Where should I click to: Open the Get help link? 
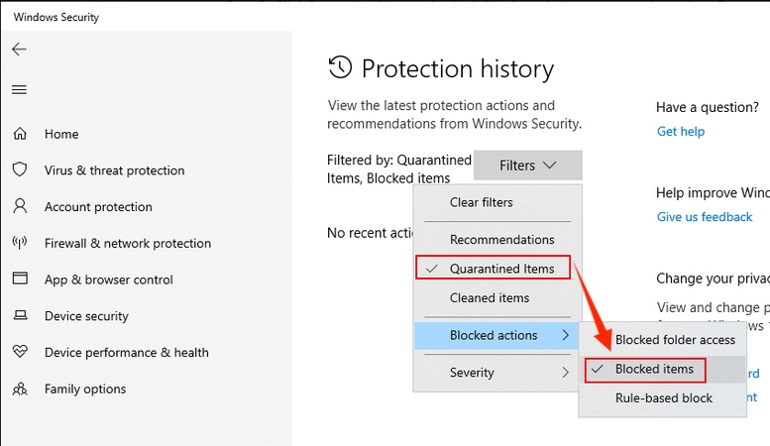pos(681,132)
